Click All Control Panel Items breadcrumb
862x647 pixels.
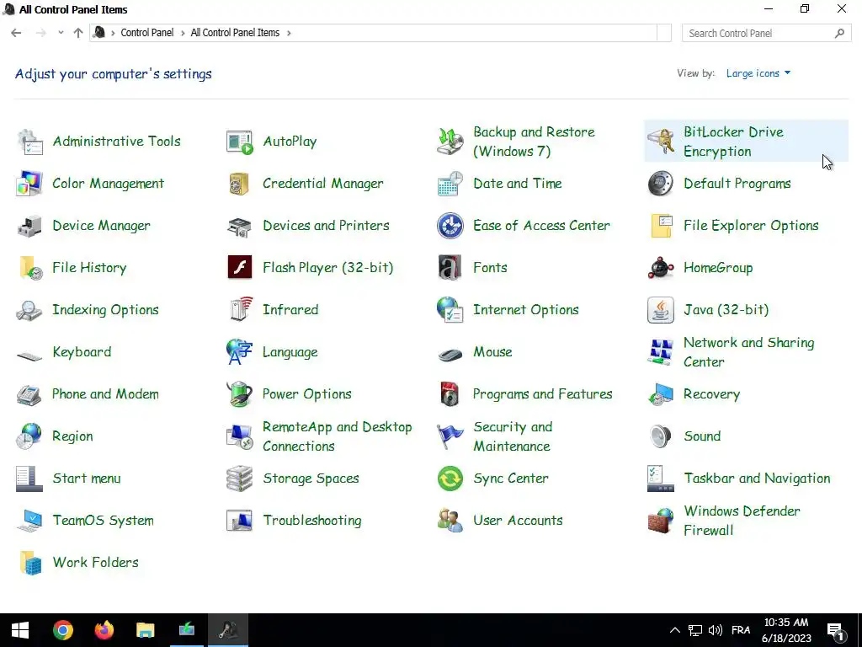pyautogui.click(x=235, y=33)
